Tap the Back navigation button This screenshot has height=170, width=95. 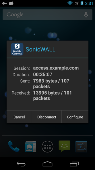(x=21, y=164)
